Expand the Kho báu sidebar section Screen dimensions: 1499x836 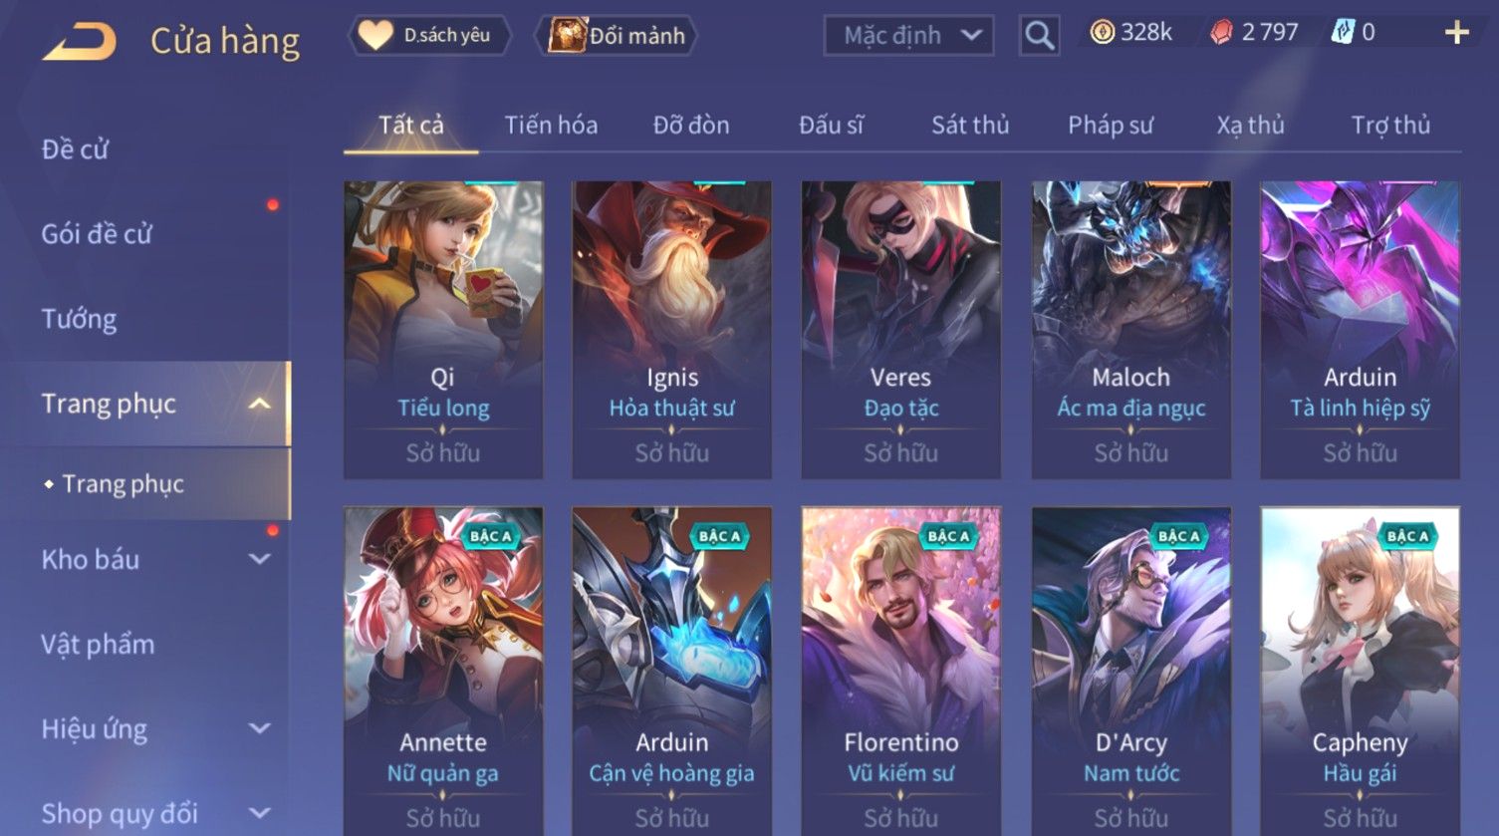pos(259,559)
